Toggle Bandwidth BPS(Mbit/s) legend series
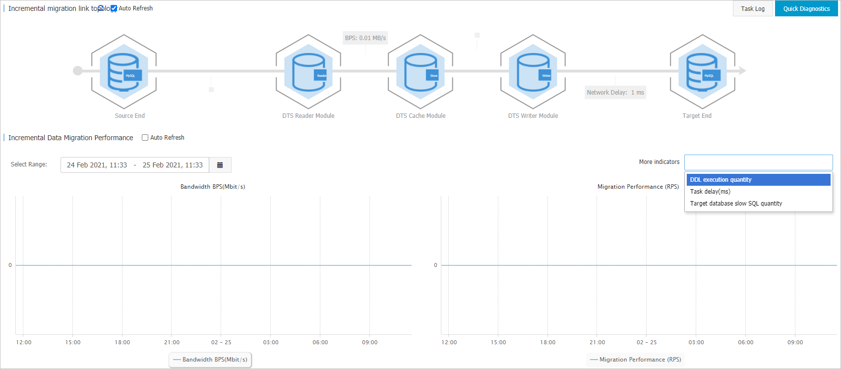Screen dimensions: 841x369 (210, 360)
